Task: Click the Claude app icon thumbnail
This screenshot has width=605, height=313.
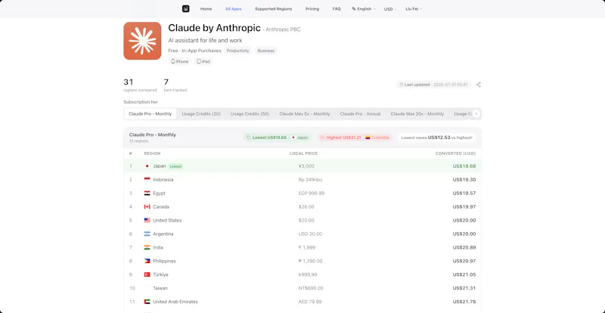Action: point(142,41)
